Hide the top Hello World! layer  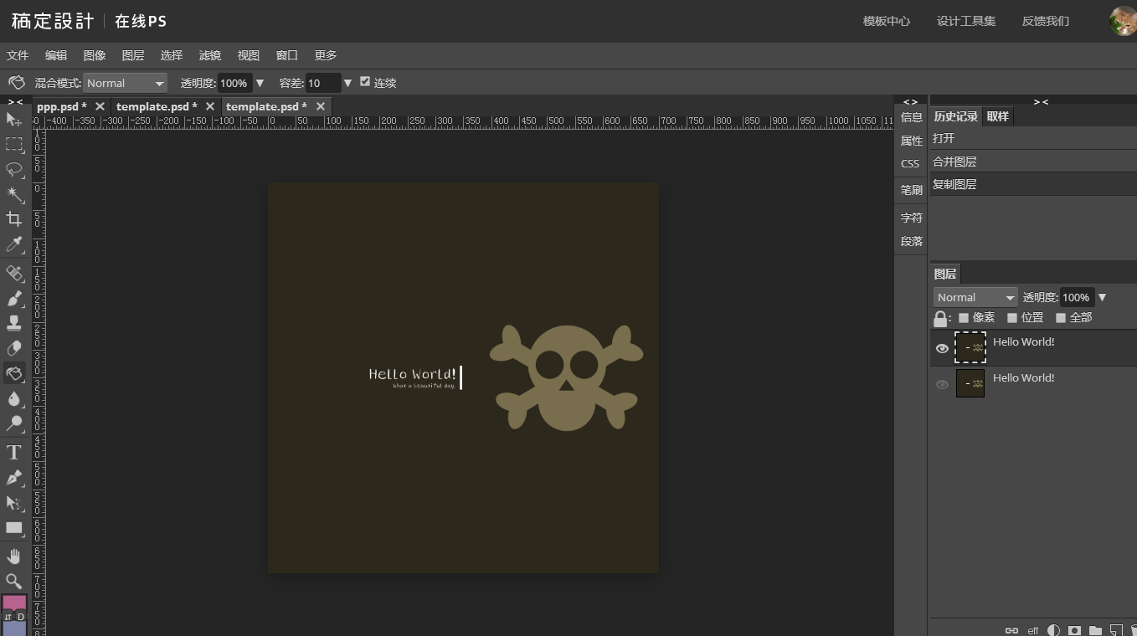pos(942,348)
